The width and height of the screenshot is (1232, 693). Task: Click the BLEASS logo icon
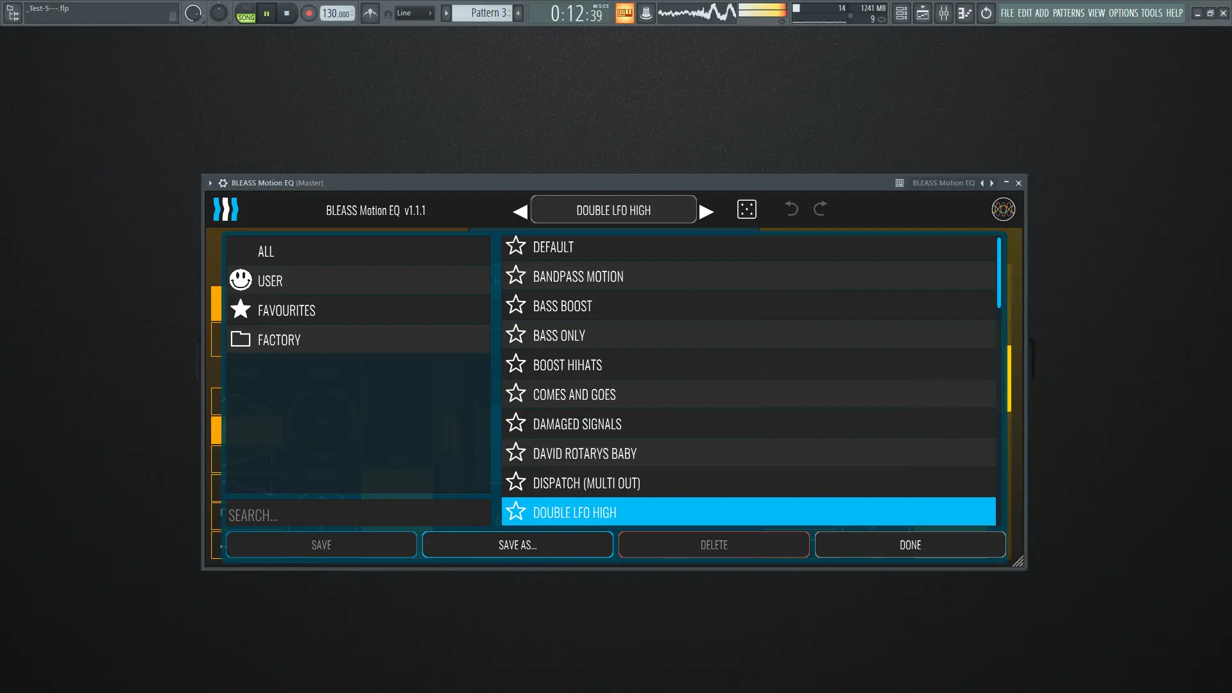click(x=226, y=209)
